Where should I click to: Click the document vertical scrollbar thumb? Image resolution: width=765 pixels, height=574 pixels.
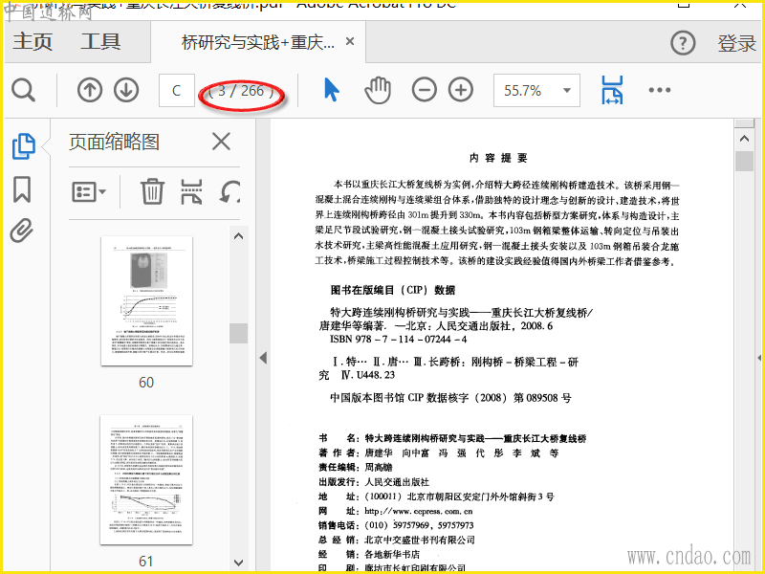point(744,161)
